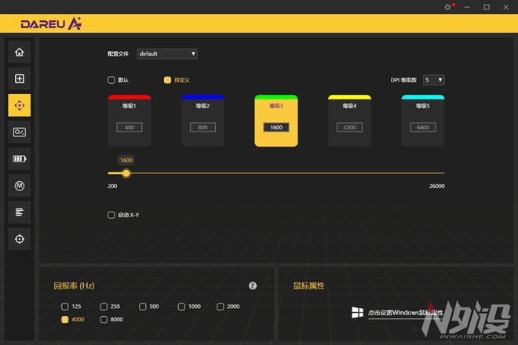This screenshot has width=518, height=345.
Task: Select the 1000 Hz polling rate
Action: (x=181, y=307)
